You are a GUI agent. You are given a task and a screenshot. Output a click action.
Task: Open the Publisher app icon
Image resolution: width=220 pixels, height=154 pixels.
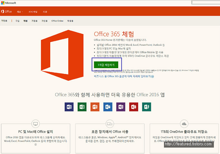coord(147,107)
